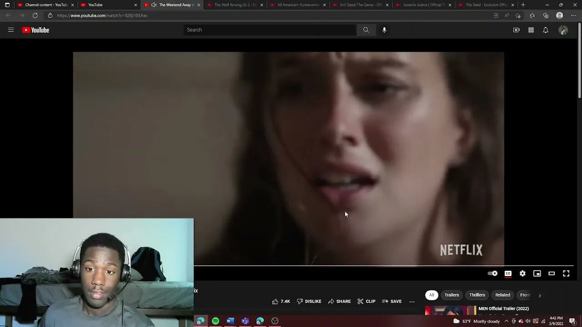
Task: Go back with the browser arrow
Action: click(8, 15)
